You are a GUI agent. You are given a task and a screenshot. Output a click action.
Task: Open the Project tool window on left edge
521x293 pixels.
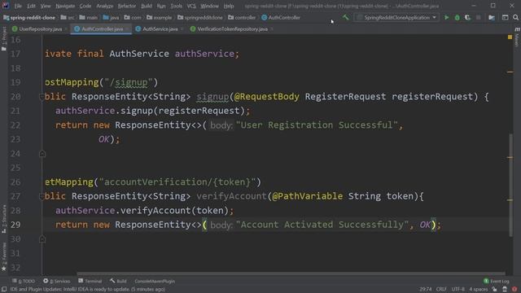point(3,38)
